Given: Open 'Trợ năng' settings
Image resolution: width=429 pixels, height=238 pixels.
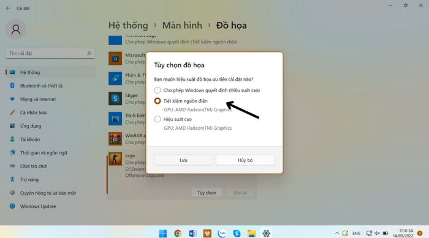Looking at the screenshot, I should [50, 179].
